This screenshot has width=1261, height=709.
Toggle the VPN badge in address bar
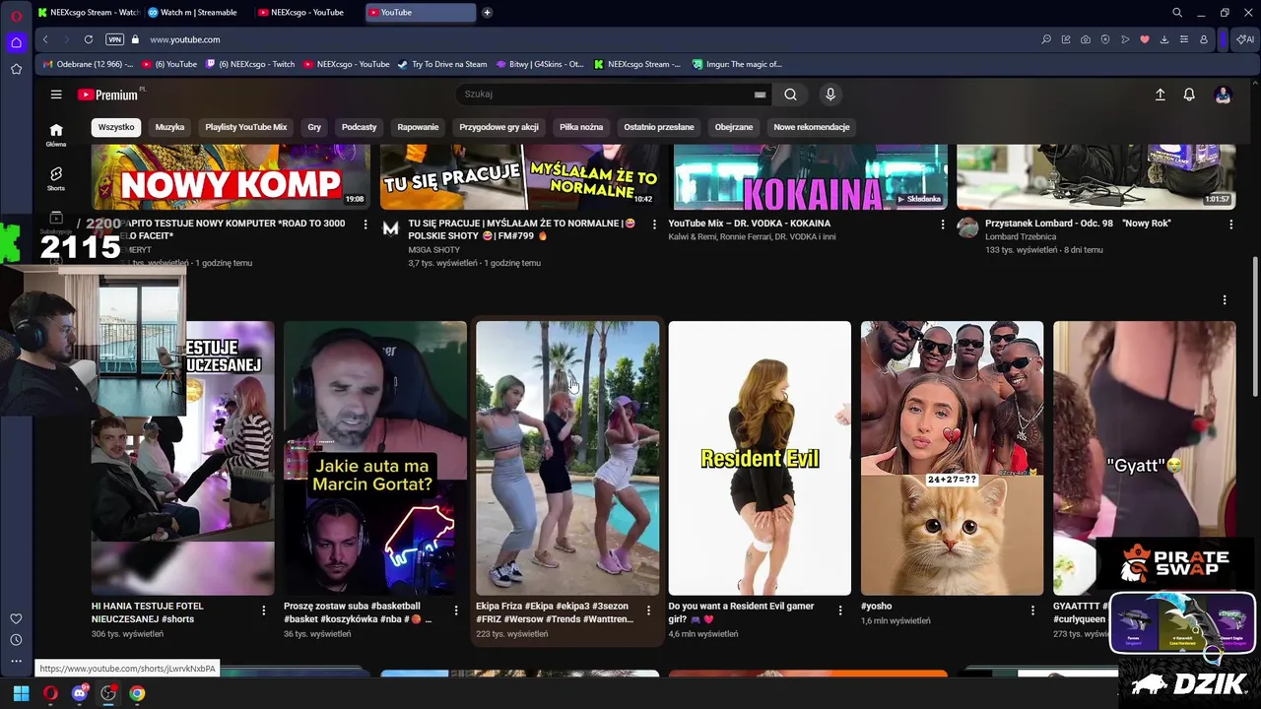(x=114, y=39)
